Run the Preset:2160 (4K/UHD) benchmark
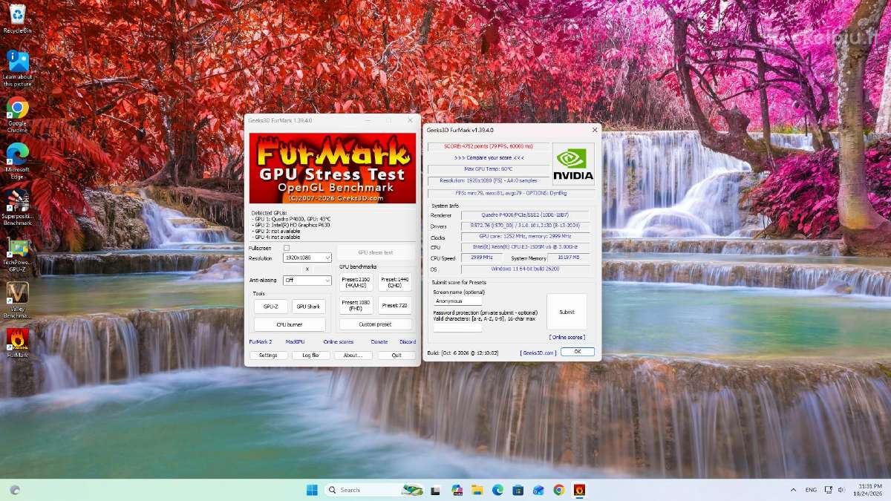This screenshot has height=501, width=891. (x=356, y=283)
